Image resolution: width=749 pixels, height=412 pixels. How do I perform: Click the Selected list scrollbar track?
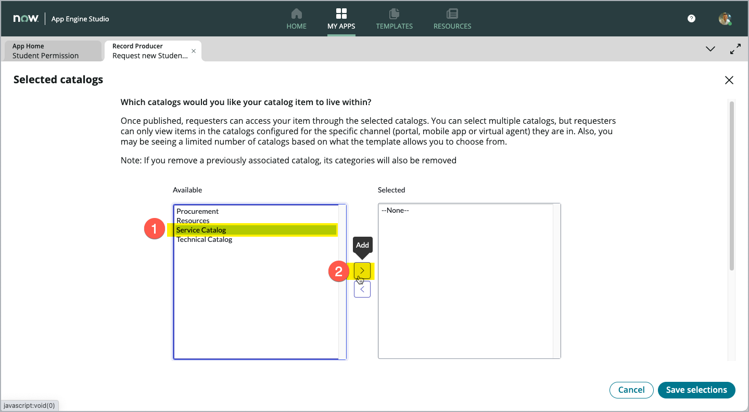coord(556,281)
